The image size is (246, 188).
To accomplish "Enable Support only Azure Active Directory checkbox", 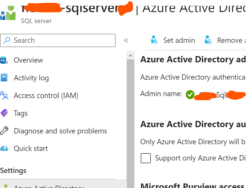I will click(146, 158).
